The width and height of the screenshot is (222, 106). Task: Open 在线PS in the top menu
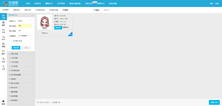point(37,4)
